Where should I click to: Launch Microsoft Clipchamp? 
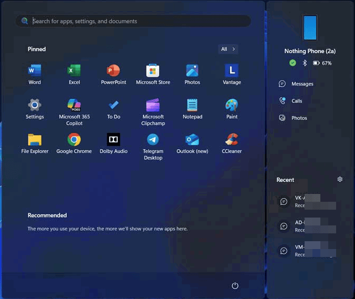click(153, 112)
